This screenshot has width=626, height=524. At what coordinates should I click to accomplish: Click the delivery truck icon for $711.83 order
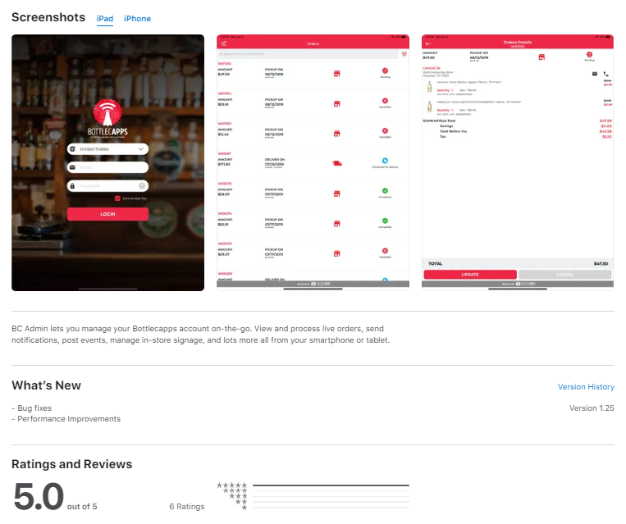click(x=337, y=163)
